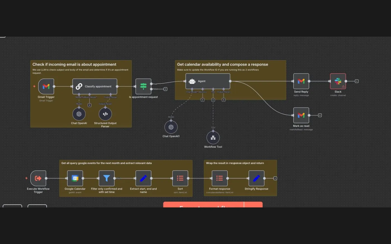
Task: Open the Extract start, end and name node
Action: click(143, 178)
